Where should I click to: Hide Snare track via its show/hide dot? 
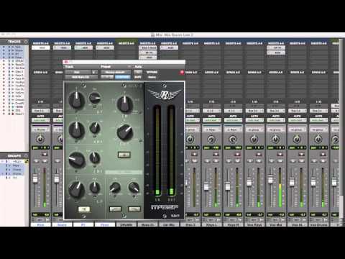(x=4, y=50)
